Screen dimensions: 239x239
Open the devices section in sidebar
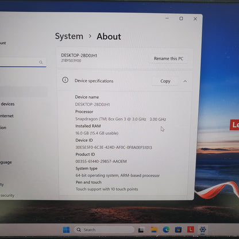coord(7,104)
